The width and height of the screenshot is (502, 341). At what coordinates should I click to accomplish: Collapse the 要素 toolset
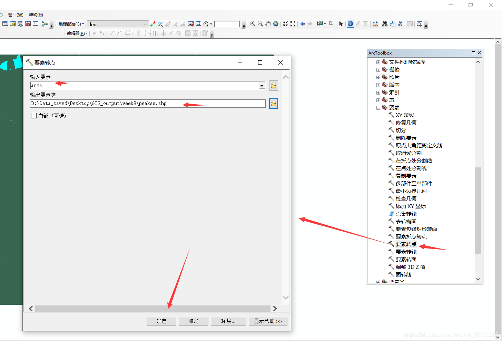tap(378, 108)
